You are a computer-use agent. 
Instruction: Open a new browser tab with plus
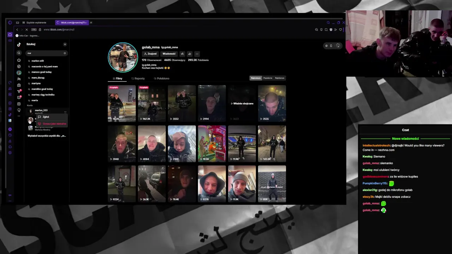[x=91, y=23]
